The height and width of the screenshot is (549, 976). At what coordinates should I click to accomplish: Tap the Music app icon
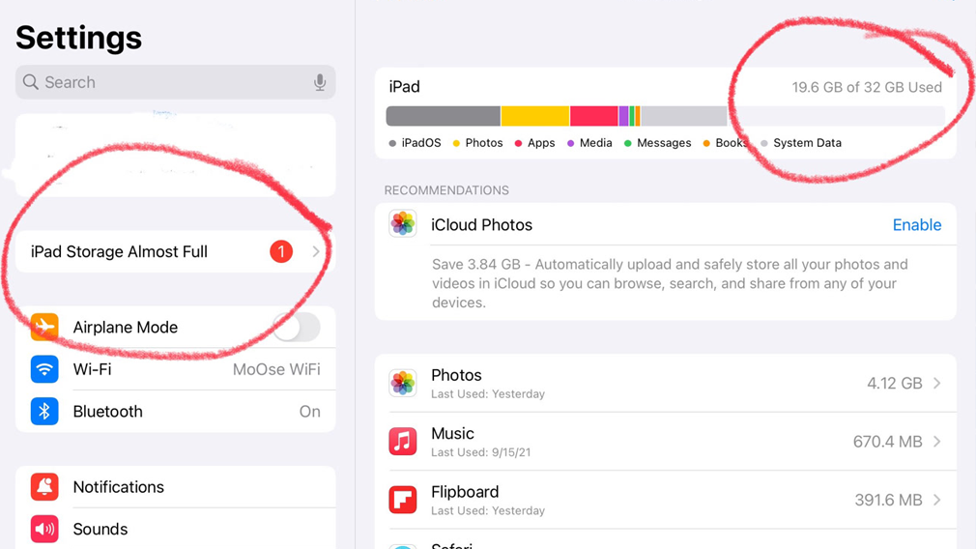click(x=403, y=442)
